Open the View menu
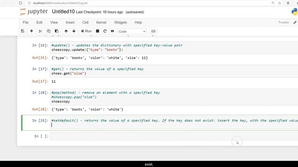Image resolution: width=298 pixels, height=167 pixels. (x=54, y=22)
